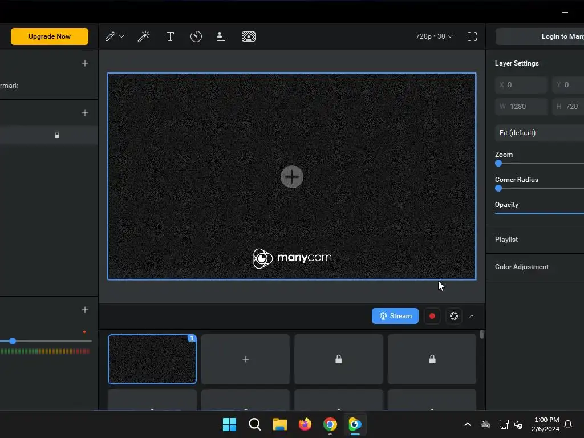This screenshot has height=438, width=584.
Task: Collapse presets panel with up chevron
Action: tap(472, 316)
